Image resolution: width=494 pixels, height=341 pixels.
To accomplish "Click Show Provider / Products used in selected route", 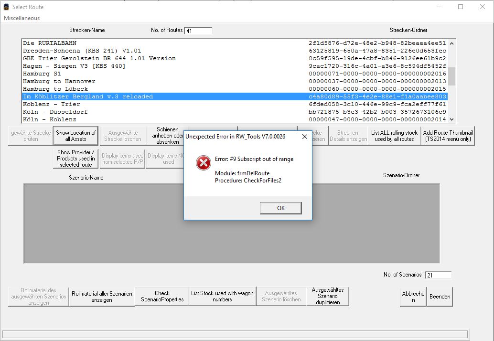I will point(75,159).
